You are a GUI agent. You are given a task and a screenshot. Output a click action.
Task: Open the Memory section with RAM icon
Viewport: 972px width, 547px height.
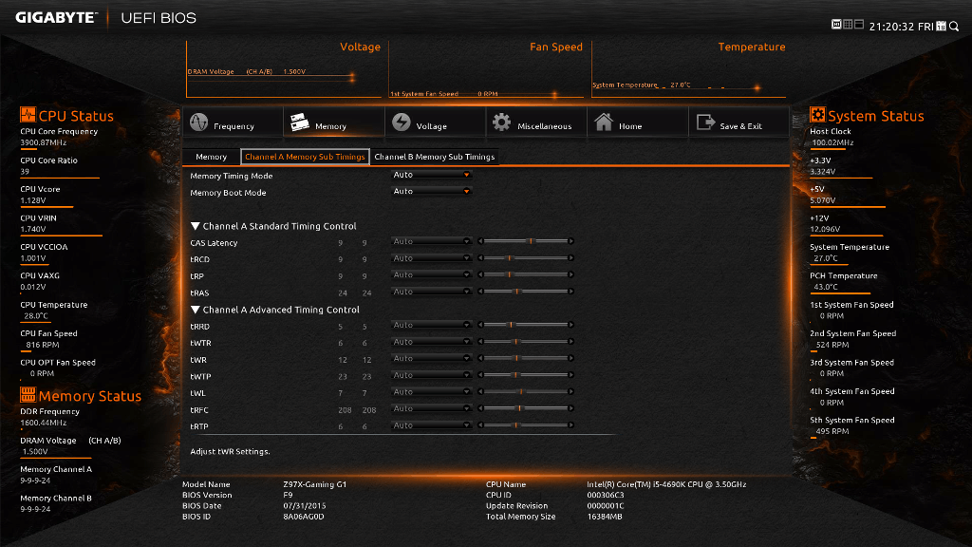[333, 123]
